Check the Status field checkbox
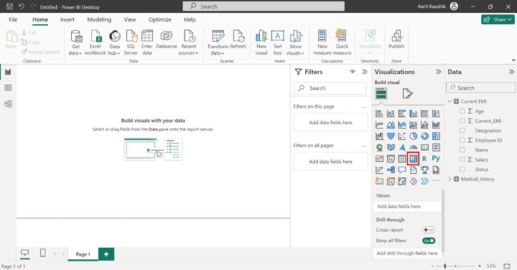Screen dimensions: 517x270 point(462,169)
